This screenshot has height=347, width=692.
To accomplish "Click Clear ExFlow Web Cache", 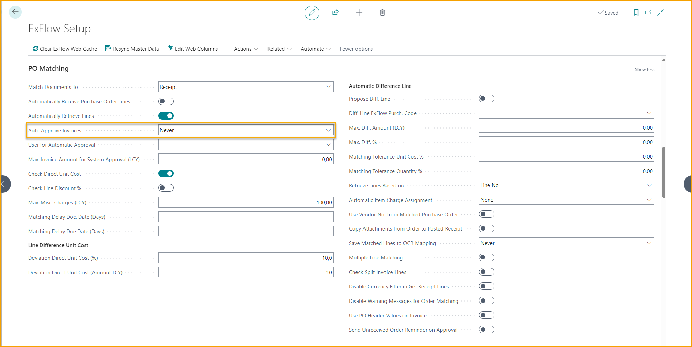I will click(x=65, y=49).
